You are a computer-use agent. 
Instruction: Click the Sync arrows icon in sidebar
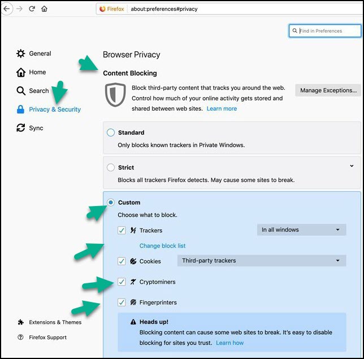point(21,128)
